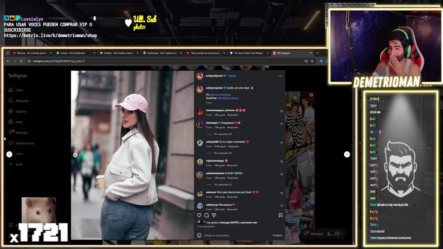The image size is (443, 249).
Task: Switch to KickBot - Kick Chatbot tab
Action: pyautogui.click(x=118, y=53)
